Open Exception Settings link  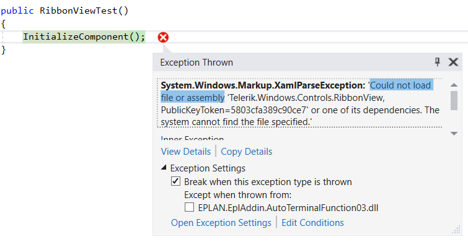point(221,223)
